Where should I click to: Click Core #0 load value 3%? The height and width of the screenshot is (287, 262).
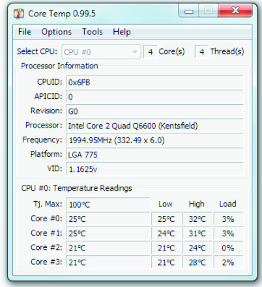228,219
